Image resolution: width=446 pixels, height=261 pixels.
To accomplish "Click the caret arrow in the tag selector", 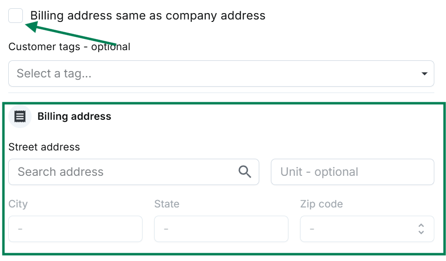I will [424, 74].
